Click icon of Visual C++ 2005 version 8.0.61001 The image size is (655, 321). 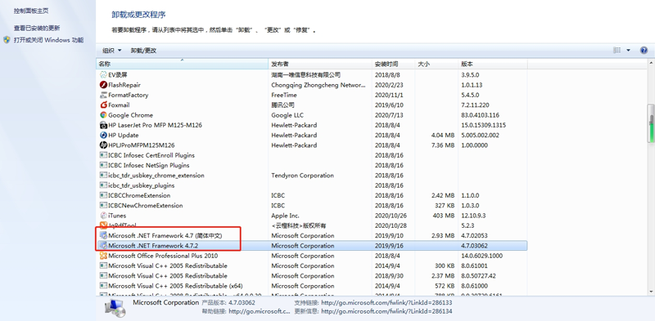104,265
